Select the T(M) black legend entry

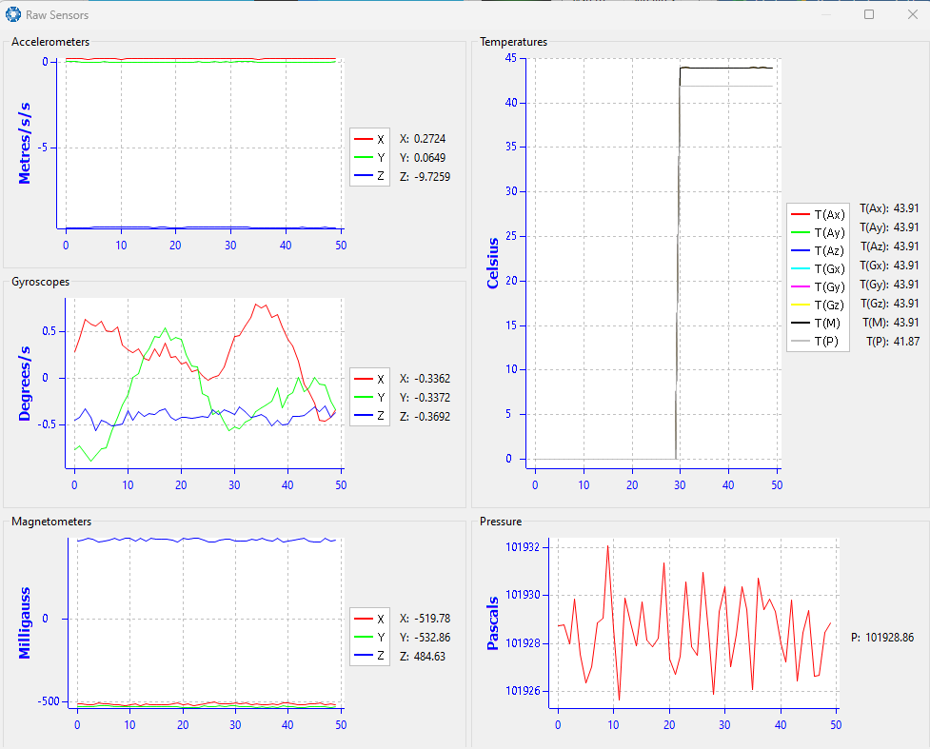coord(805,323)
